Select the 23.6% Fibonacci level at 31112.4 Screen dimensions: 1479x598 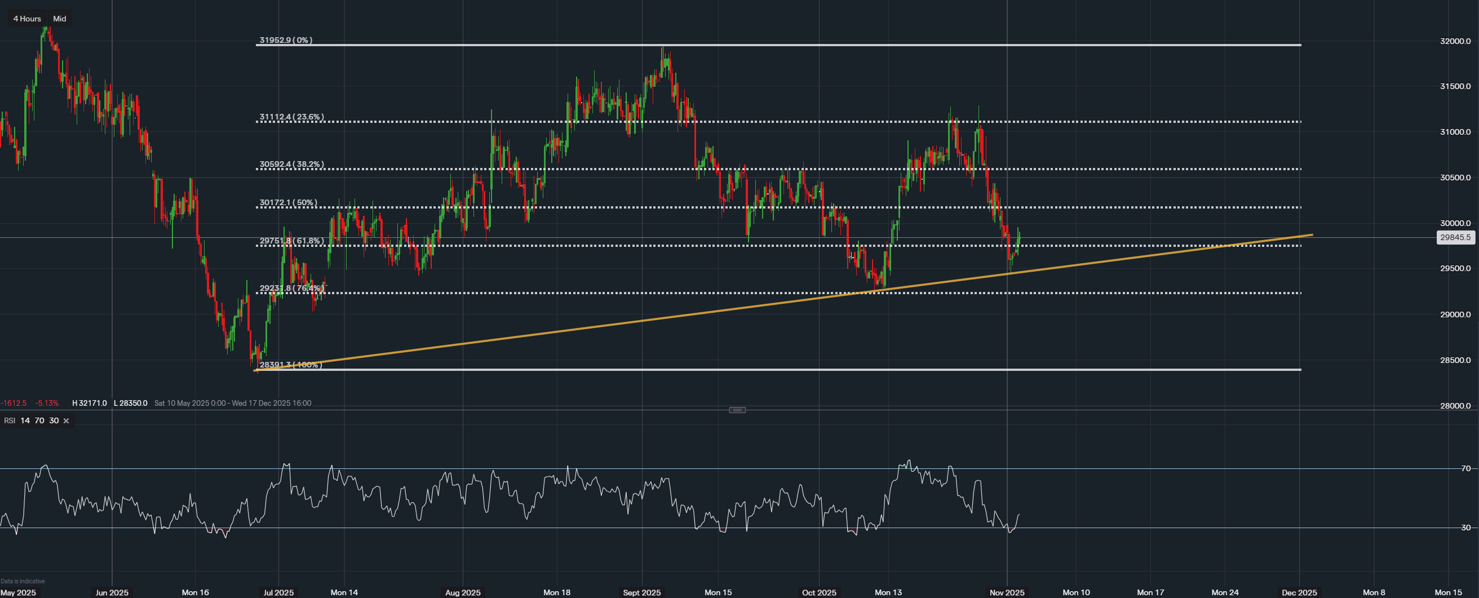click(x=291, y=117)
